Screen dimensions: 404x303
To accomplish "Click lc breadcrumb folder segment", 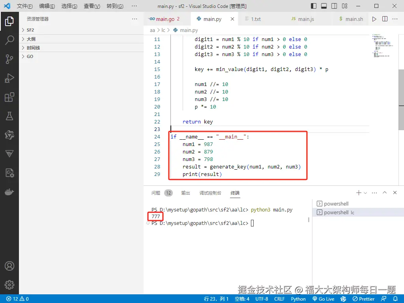I will click(163, 30).
